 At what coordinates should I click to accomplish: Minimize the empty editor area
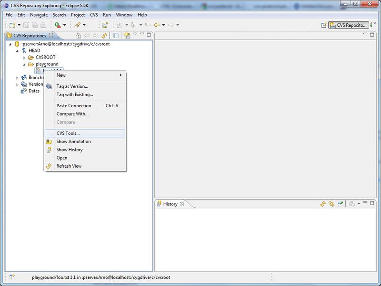(x=365, y=34)
